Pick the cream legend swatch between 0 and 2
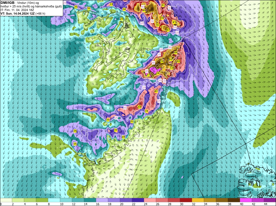Screen dimensions: 276x206 (x=6, y=200)
